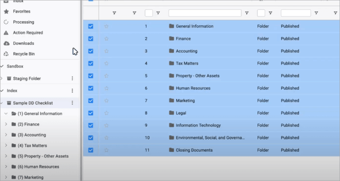Click the name filter text input field
This screenshot has width=340, height=181.
pyautogui.click(x=205, y=13)
